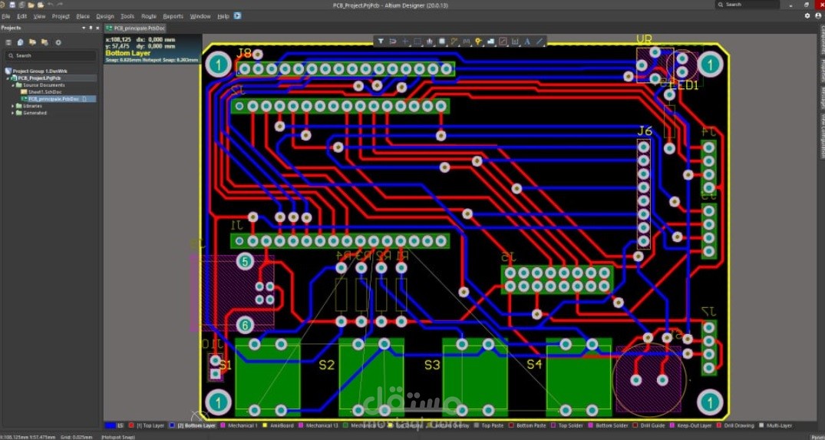Click the save icon in title bar
The image size is (825, 440).
coord(12,5)
